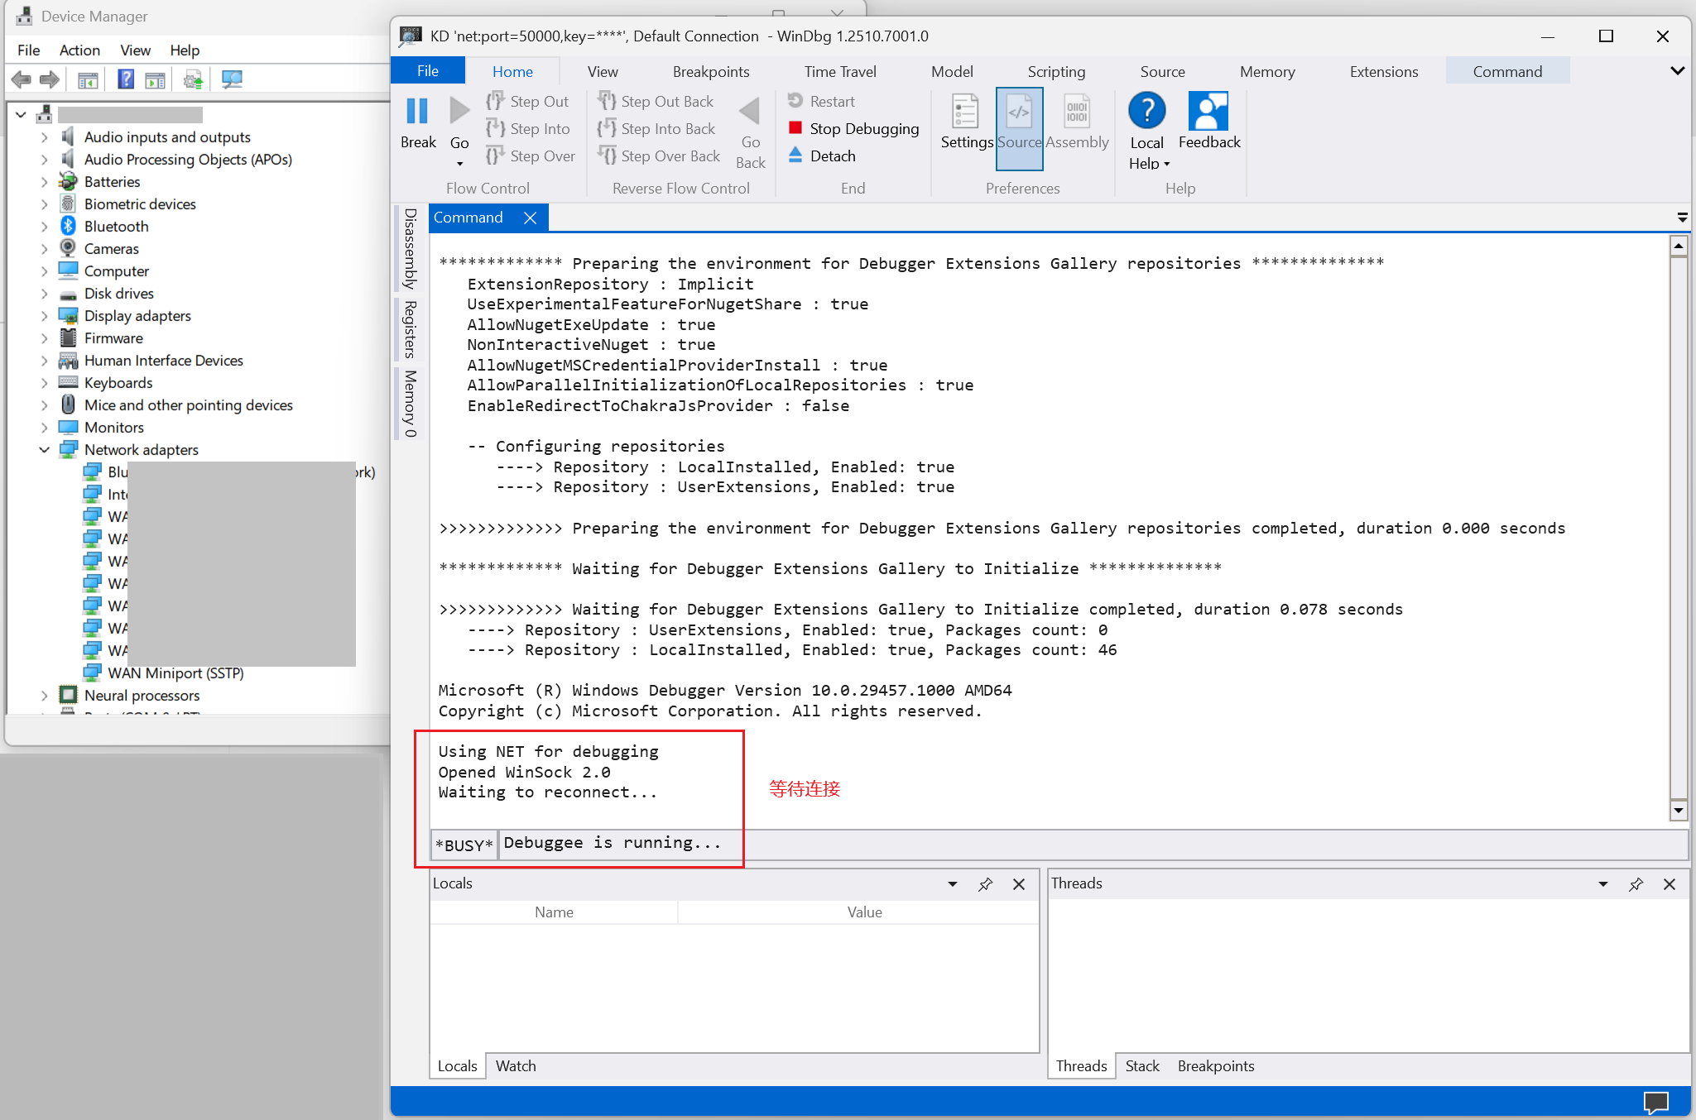Click the Stop Debugging red square
The height and width of the screenshot is (1120, 1696).
tap(795, 128)
